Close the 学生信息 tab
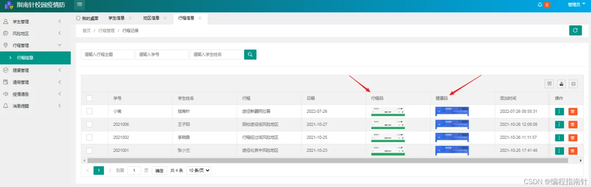The height and width of the screenshot is (187, 591). pyautogui.click(x=130, y=18)
